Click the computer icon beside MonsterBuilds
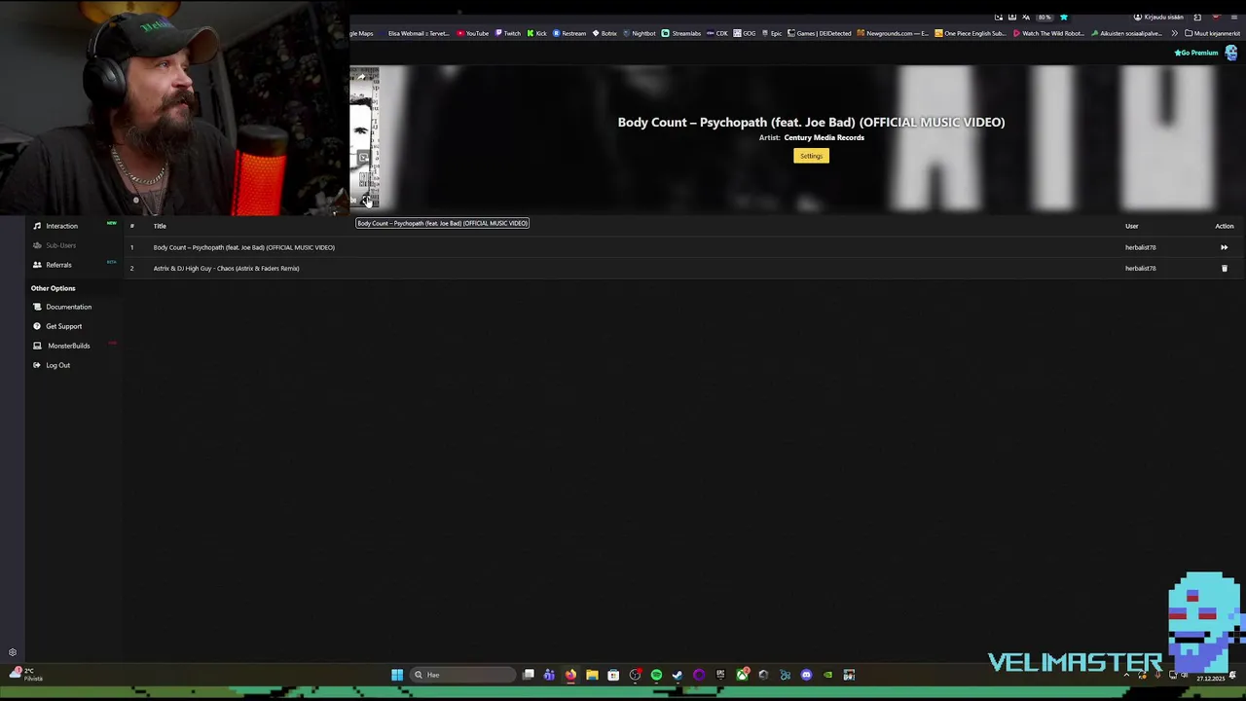1246x701 pixels. tap(37, 346)
